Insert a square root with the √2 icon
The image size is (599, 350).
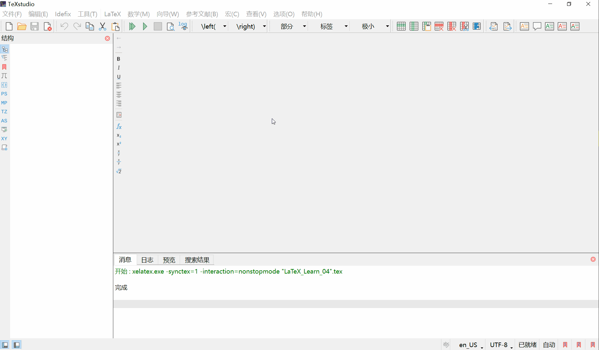[x=119, y=171]
